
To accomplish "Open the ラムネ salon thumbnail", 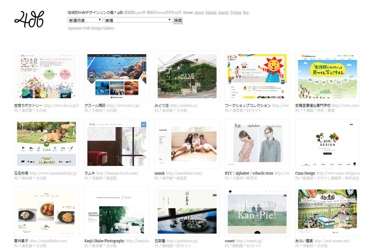I will coord(117,144).
